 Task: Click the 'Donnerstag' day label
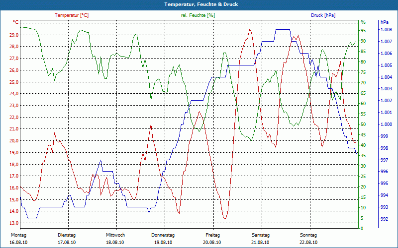(163, 235)
